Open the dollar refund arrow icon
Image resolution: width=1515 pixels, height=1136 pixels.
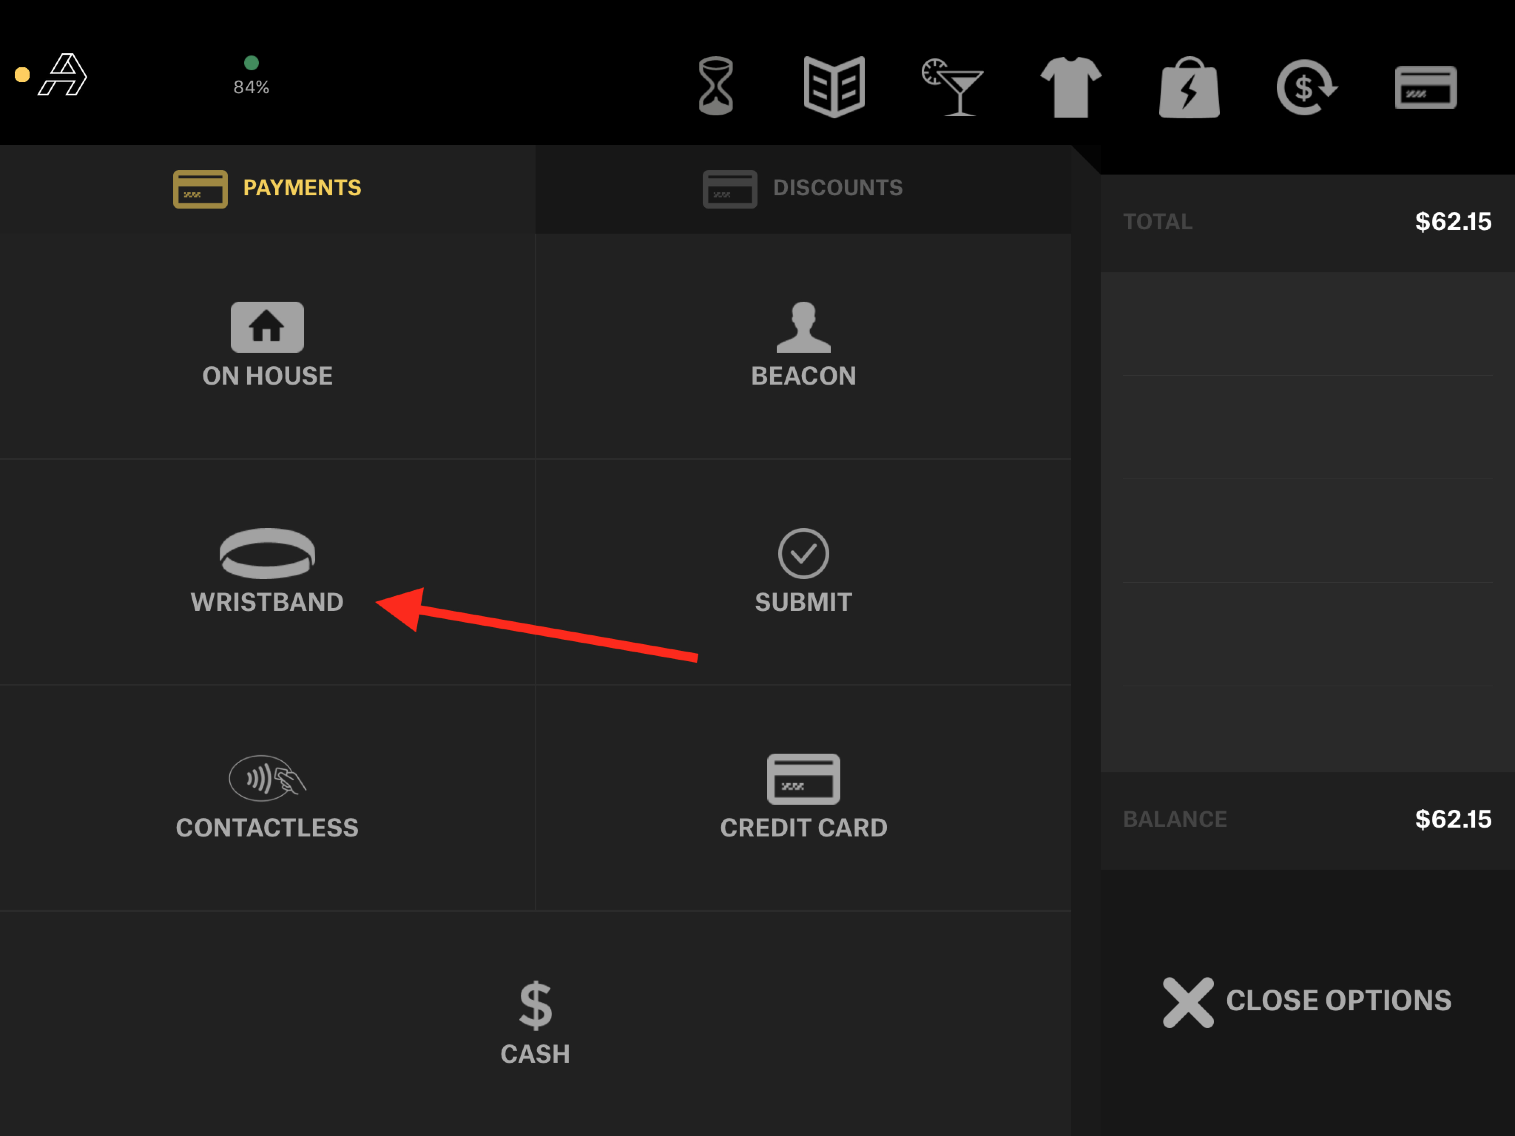coord(1306,87)
